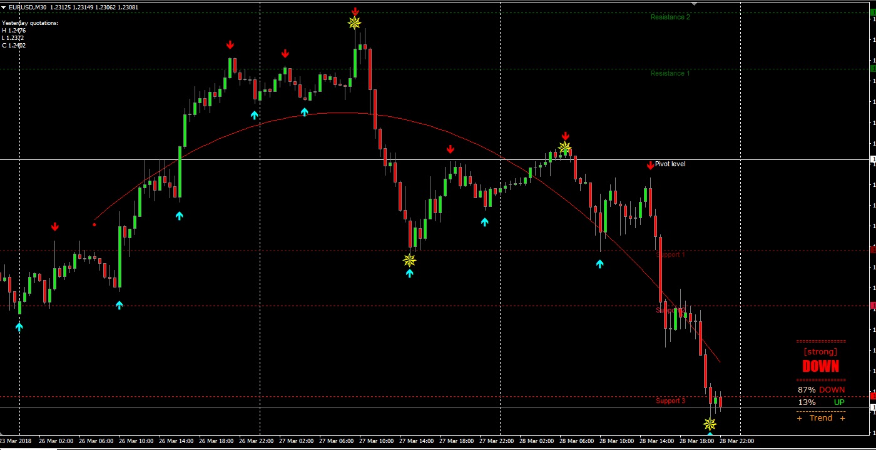
Task: Select yesterday's close value C 1.2402
Action: pyautogui.click(x=14, y=45)
